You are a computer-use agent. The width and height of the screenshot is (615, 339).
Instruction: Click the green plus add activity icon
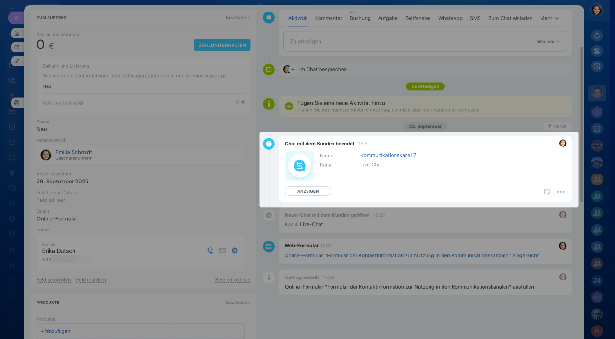point(289,106)
